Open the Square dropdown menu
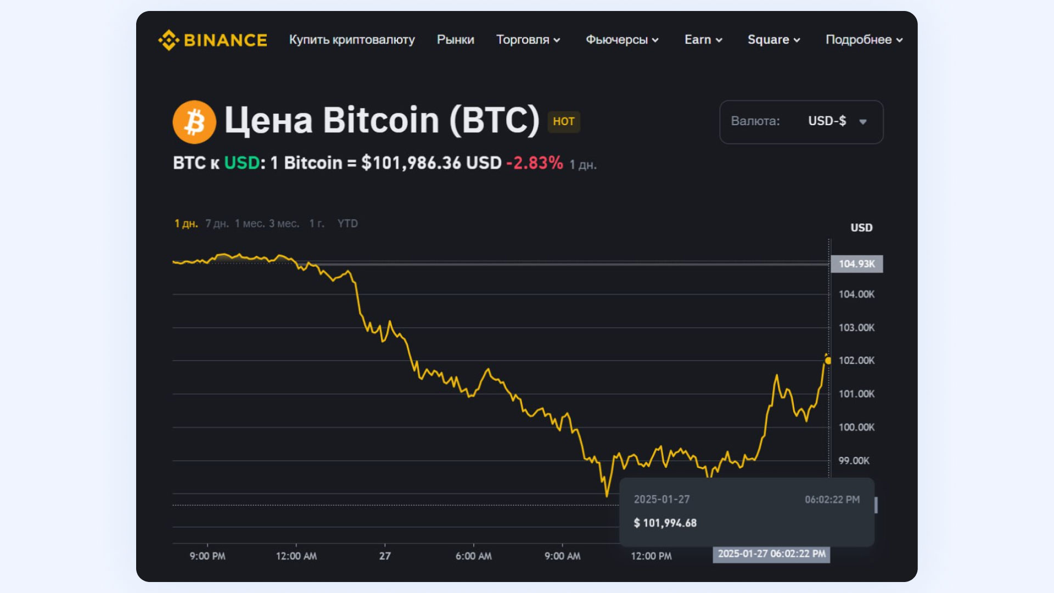The image size is (1054, 593). pyautogui.click(x=773, y=40)
